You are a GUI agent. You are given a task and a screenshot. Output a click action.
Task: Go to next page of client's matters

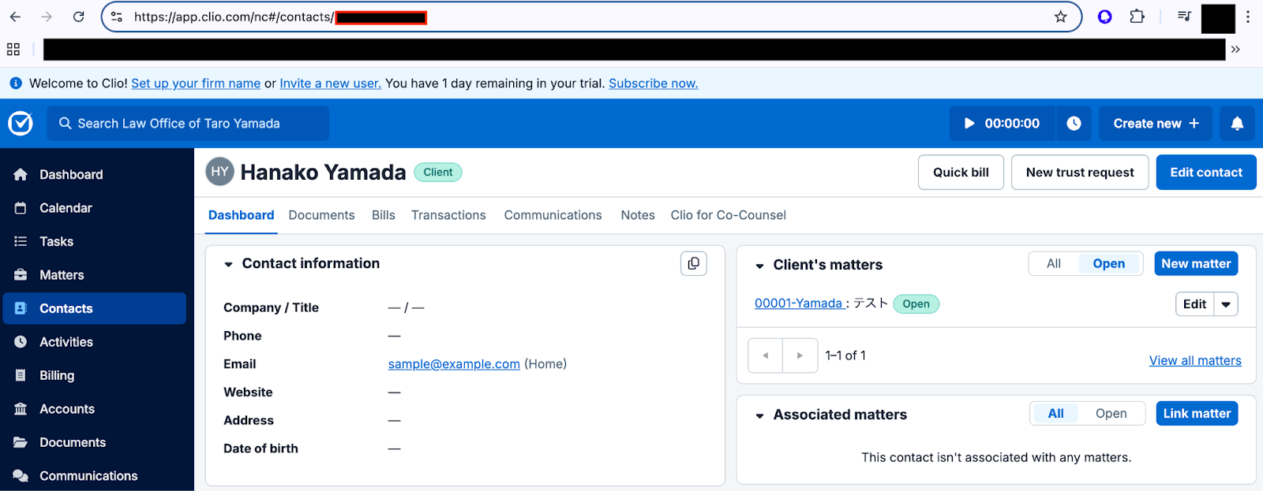tap(800, 356)
